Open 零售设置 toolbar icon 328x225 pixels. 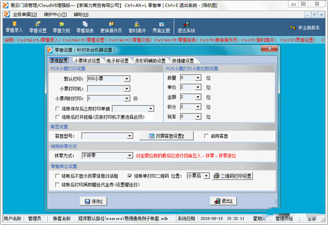click(x=38, y=27)
